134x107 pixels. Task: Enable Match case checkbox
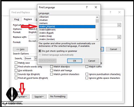16,63
